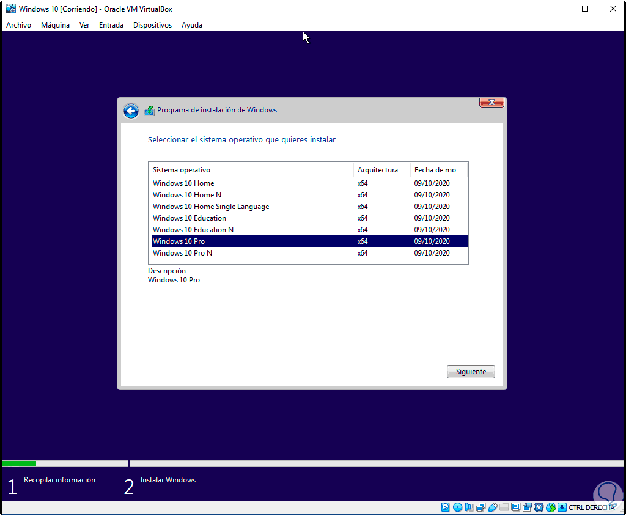Click 'Seleccionar el sistema operativo que quieres instalar' heading
Image resolution: width=626 pixels, height=516 pixels.
(x=241, y=140)
